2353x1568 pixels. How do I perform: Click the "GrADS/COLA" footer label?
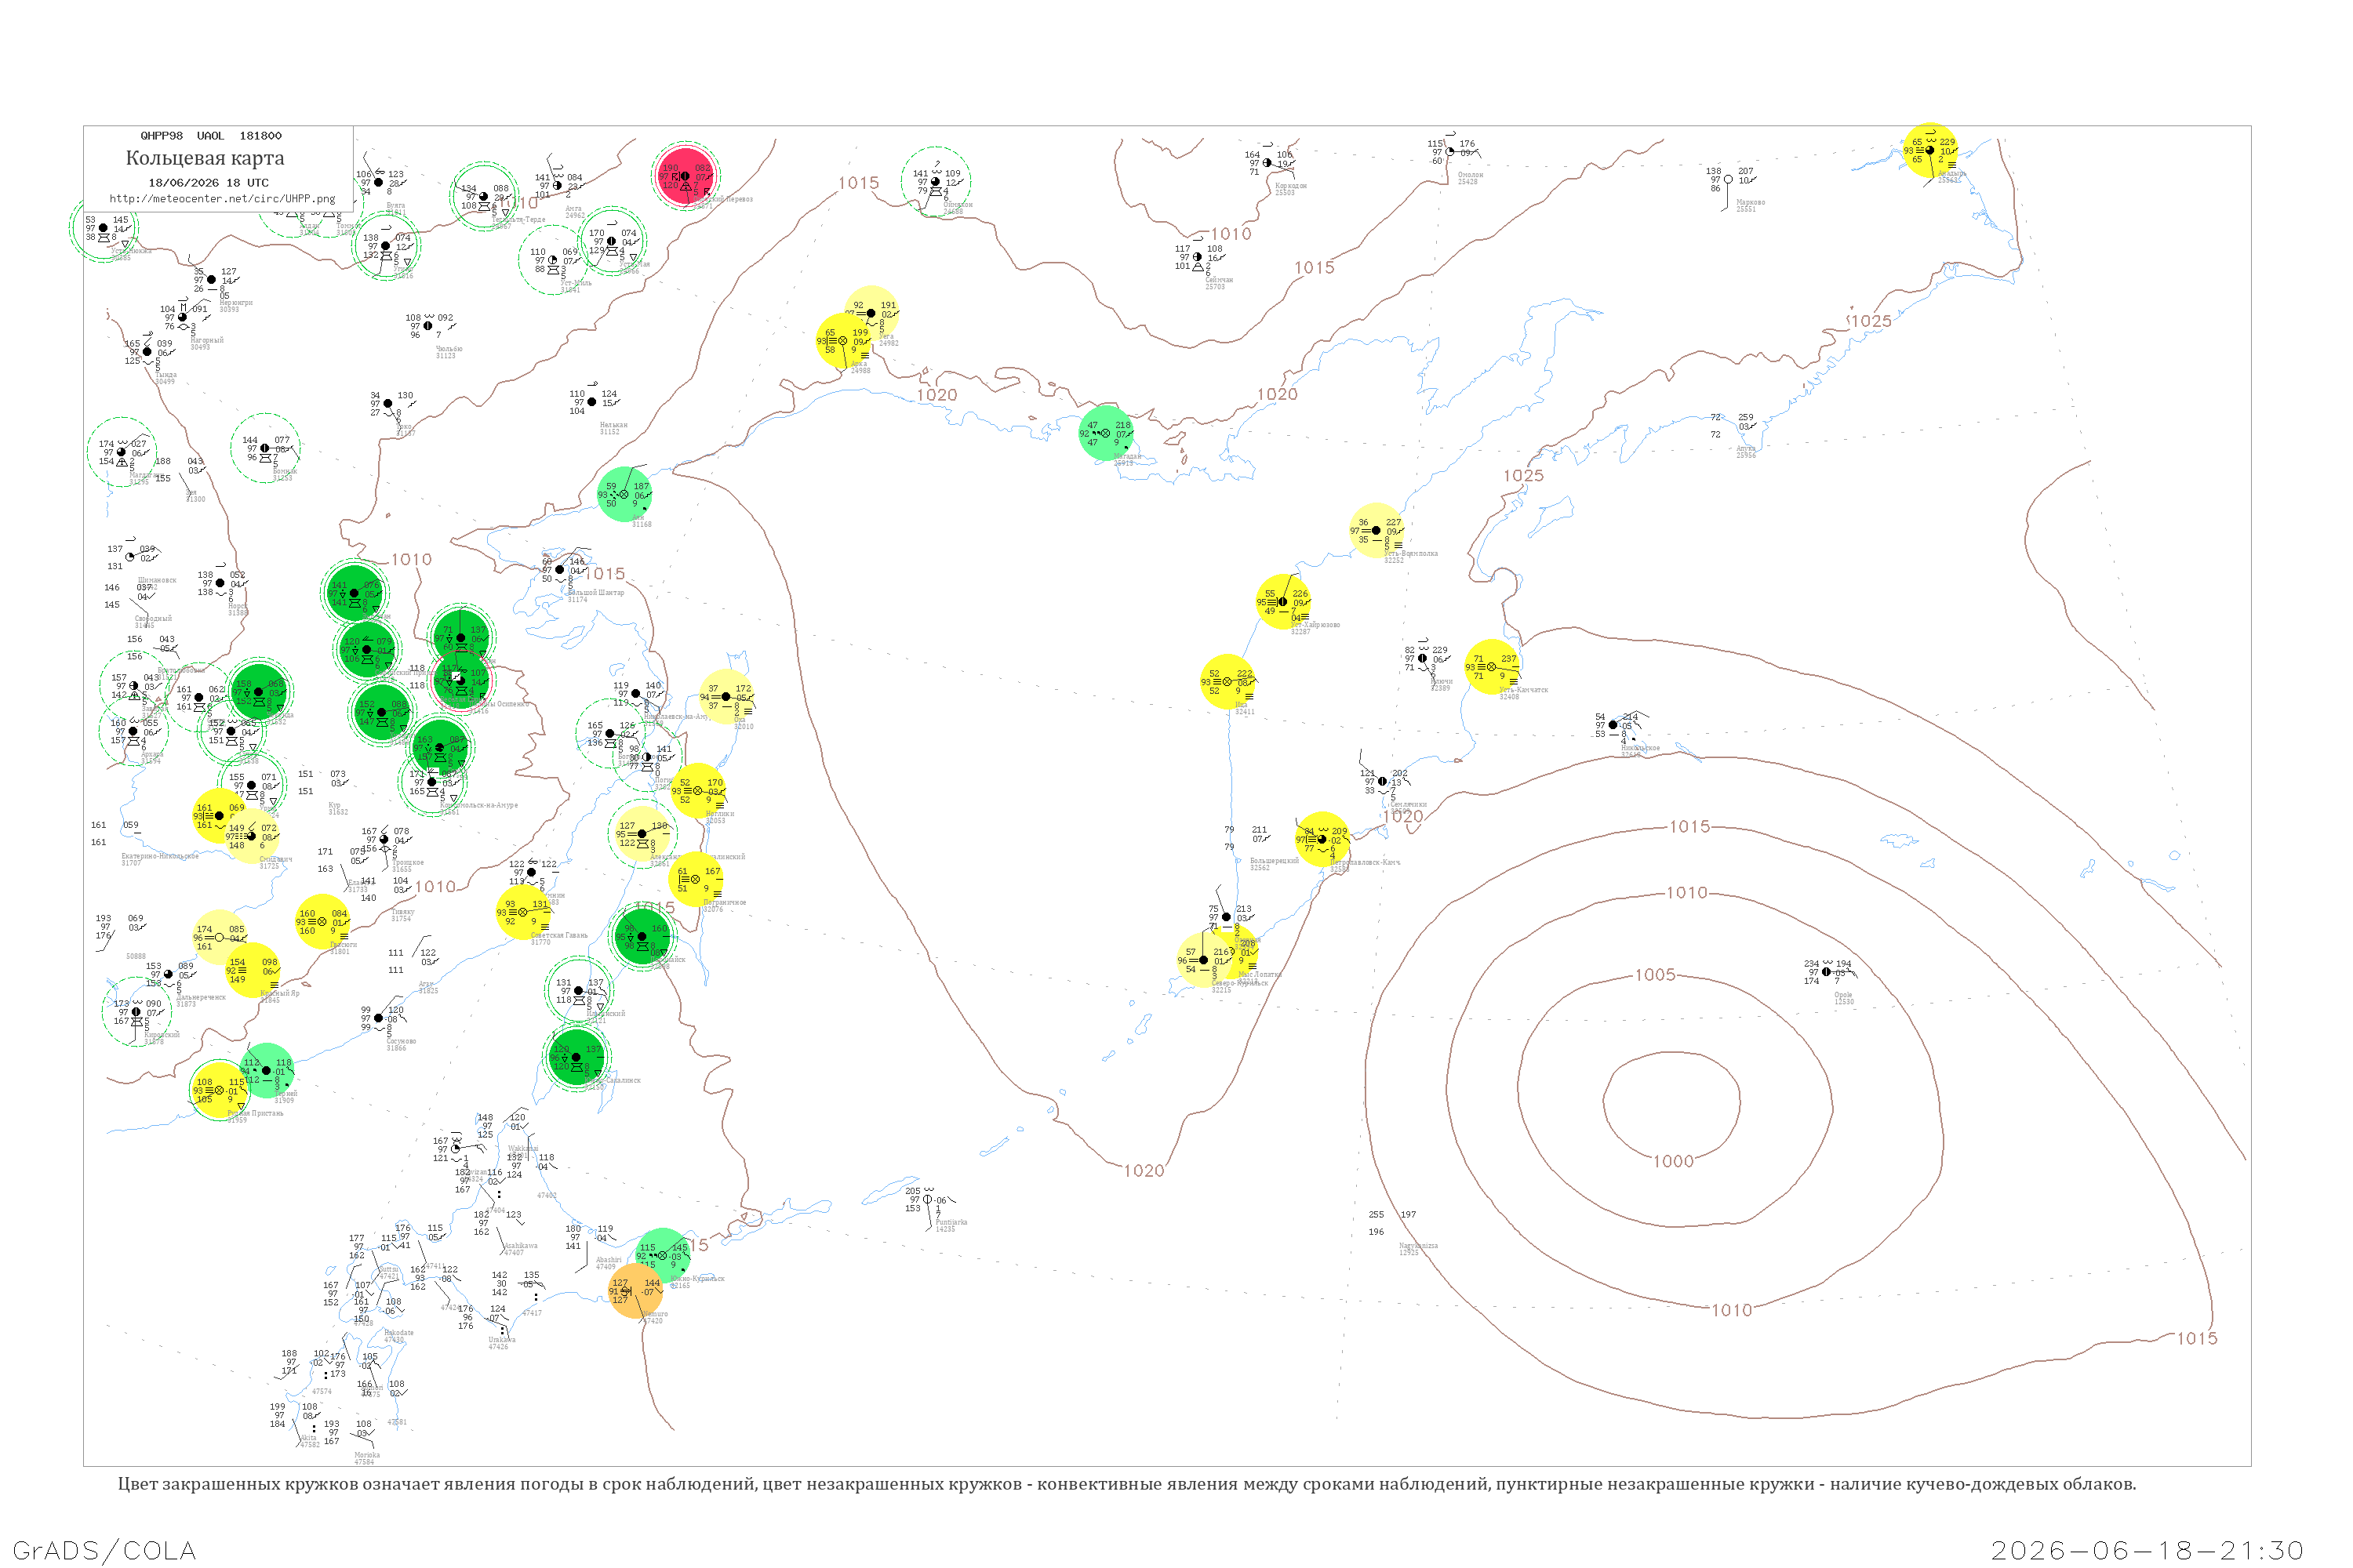tap(104, 1550)
